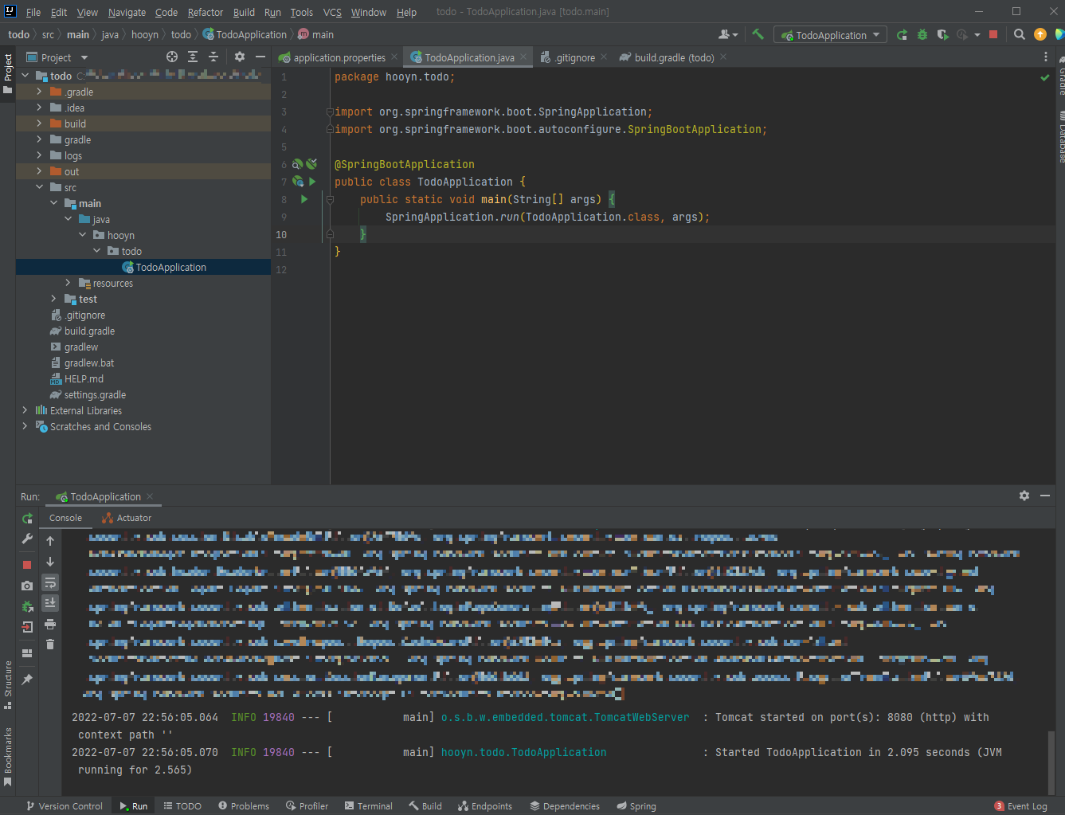Expand the resources folder

point(68,283)
